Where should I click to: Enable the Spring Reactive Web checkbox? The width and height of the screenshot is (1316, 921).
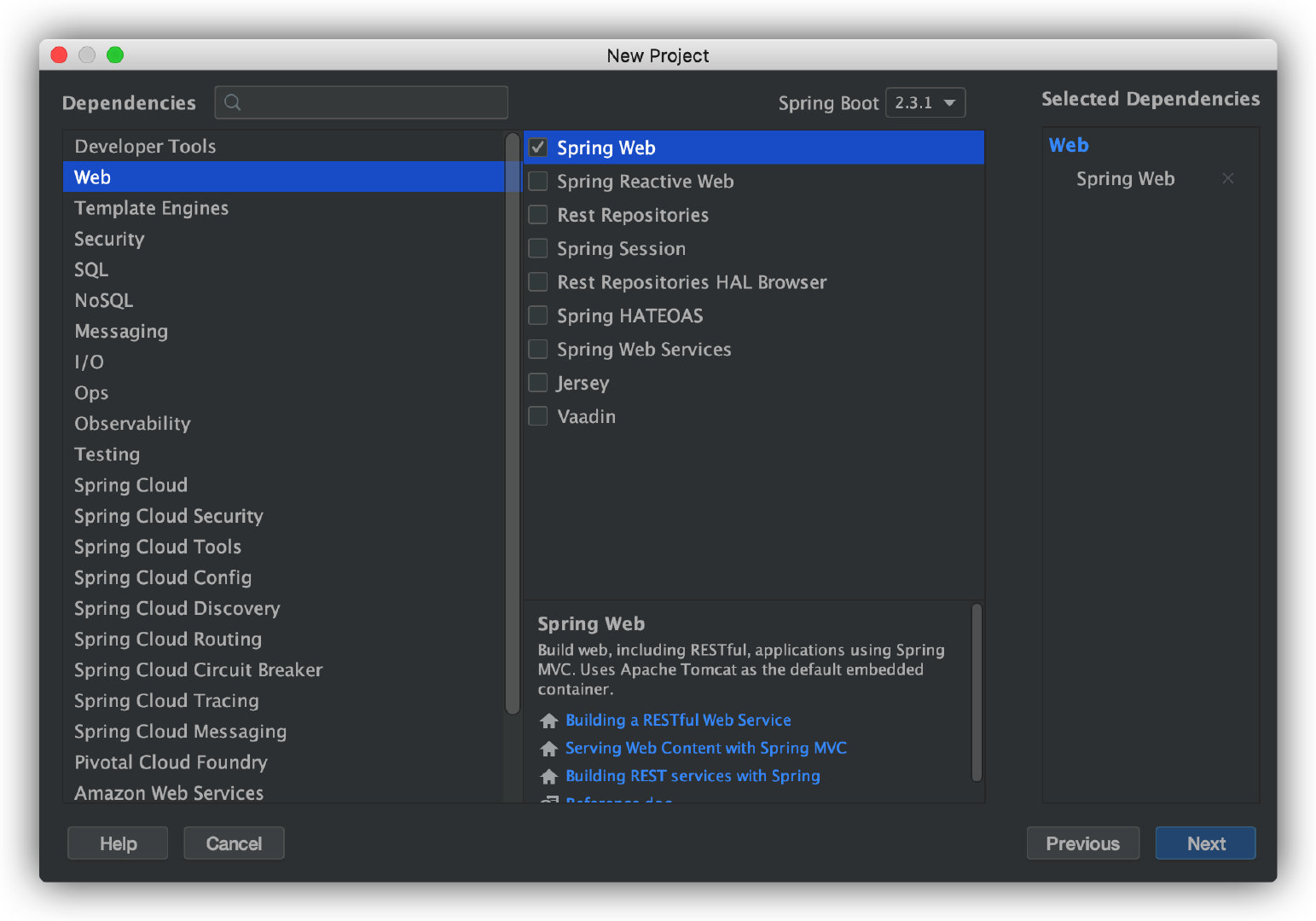click(x=538, y=181)
